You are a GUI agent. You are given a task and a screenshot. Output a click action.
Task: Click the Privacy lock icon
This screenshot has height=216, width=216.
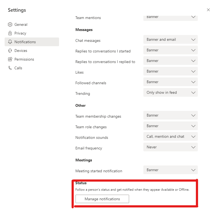tap(10, 33)
